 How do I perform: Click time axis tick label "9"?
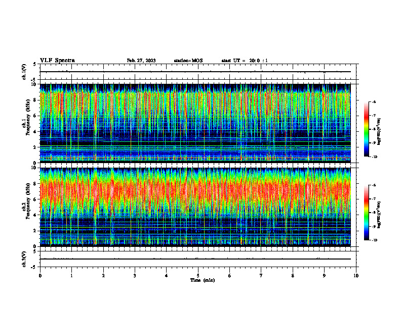point(324,276)
